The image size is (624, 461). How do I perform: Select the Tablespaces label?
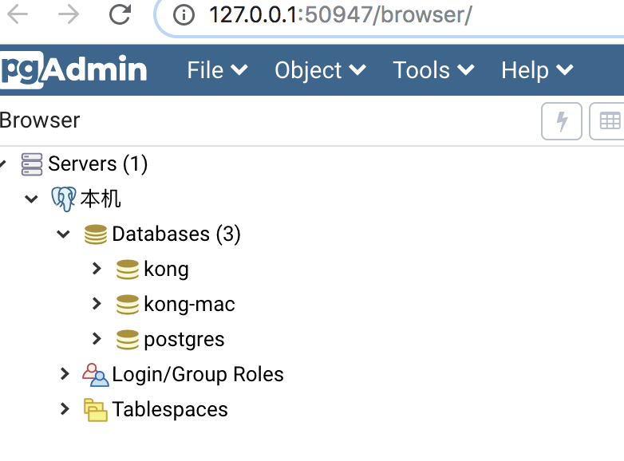[170, 409]
